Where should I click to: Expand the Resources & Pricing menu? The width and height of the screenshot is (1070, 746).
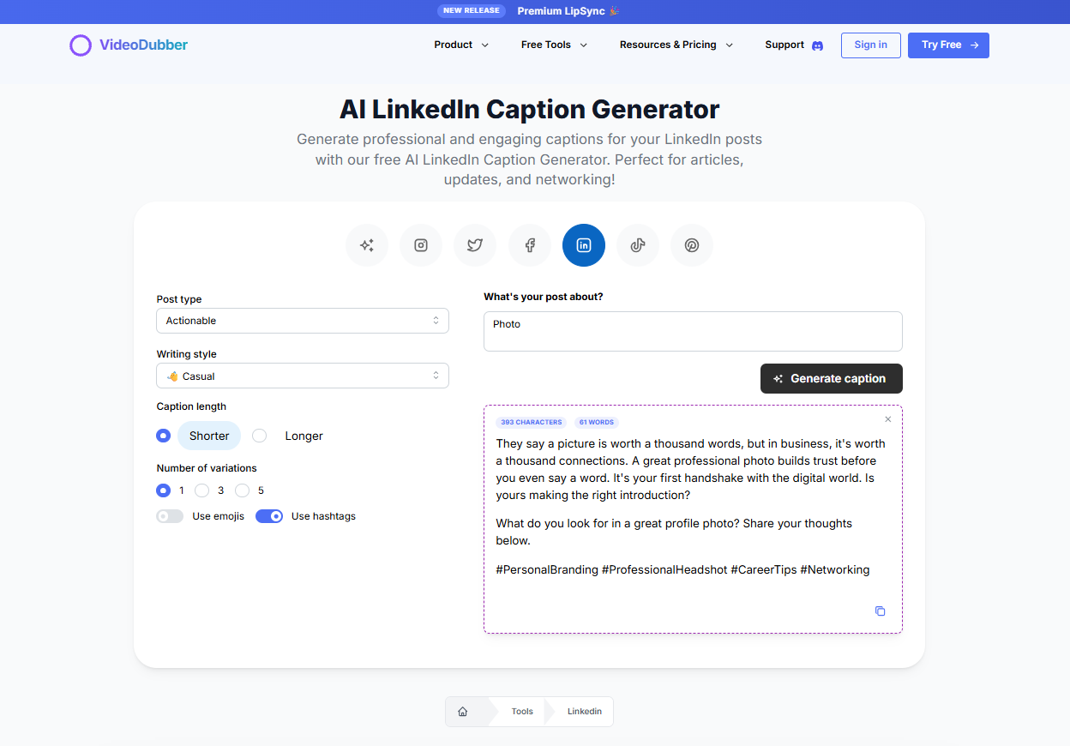coord(676,45)
